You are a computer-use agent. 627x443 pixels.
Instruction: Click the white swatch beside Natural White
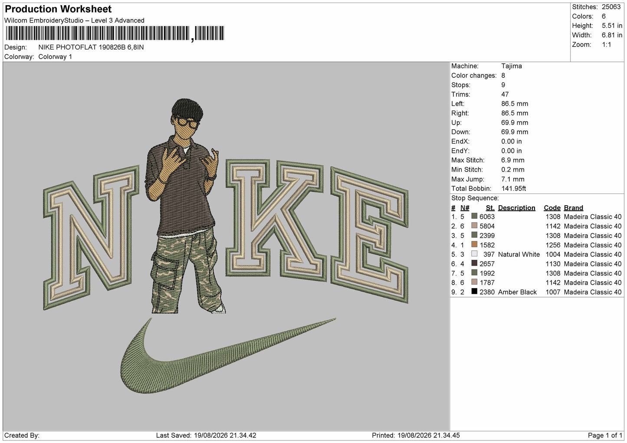[x=474, y=254]
